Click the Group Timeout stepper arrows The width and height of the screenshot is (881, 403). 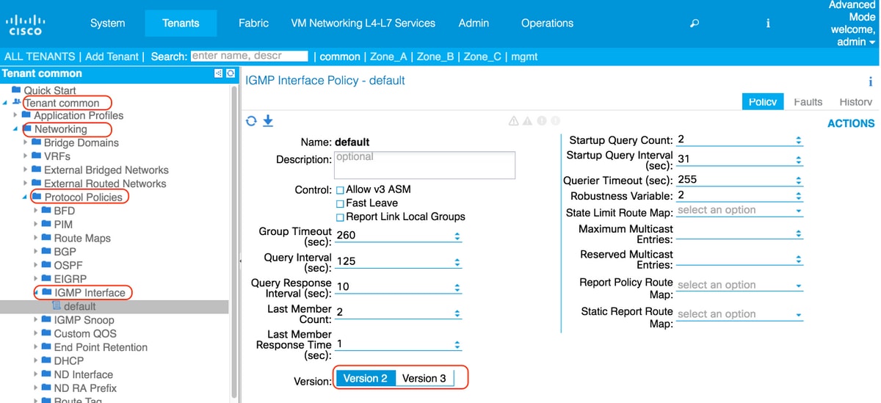pos(457,236)
